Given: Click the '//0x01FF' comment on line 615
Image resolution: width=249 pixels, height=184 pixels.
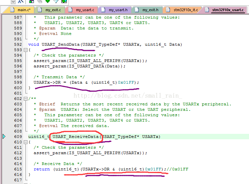Looking at the screenshot, I should 177,169.
